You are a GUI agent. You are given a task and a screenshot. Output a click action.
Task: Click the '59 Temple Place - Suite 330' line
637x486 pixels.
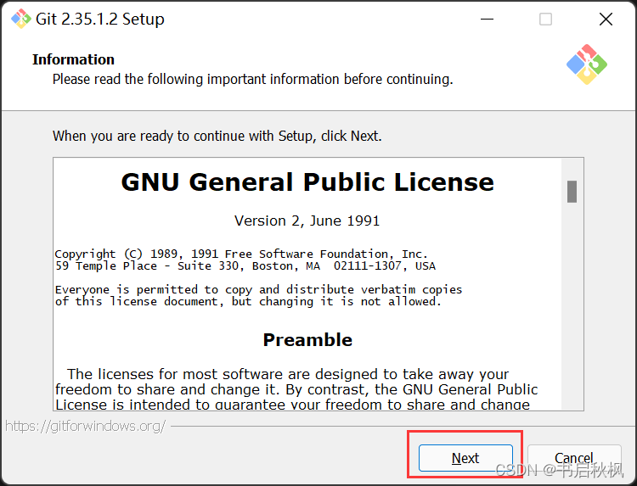[x=245, y=266]
